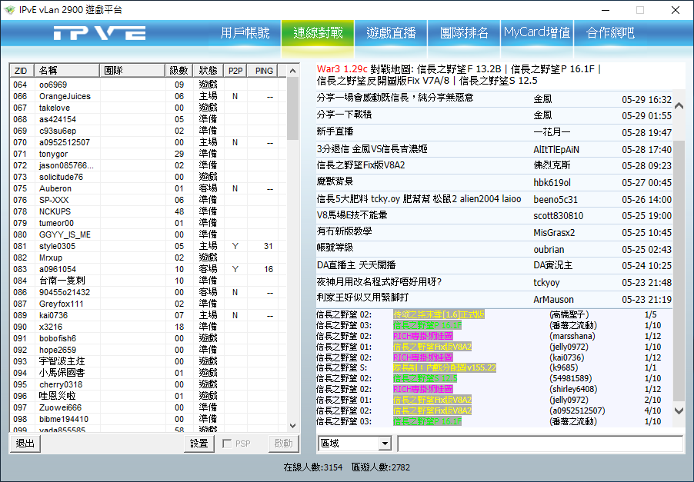The width and height of the screenshot is (694, 482).
Task: Click user list scrollbar down arrow
Action: (x=293, y=425)
